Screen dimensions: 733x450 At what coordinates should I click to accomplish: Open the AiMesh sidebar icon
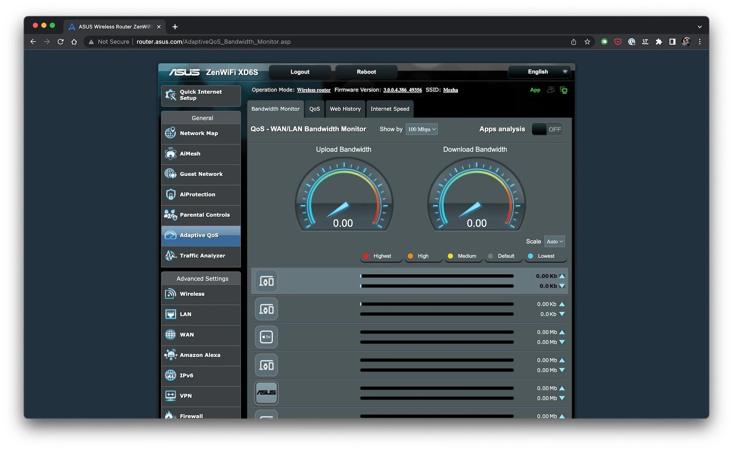(x=170, y=154)
